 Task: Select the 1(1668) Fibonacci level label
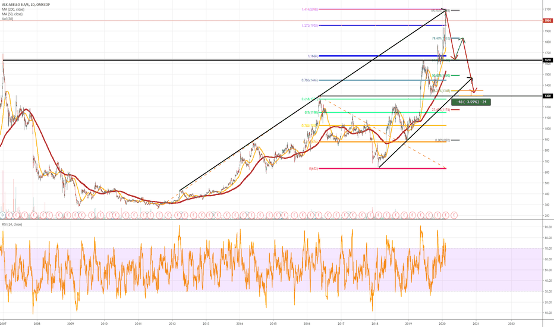point(313,56)
